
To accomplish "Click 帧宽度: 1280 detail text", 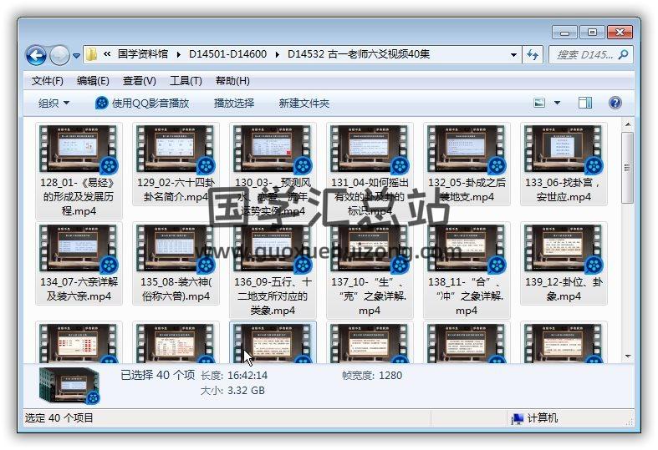I will click(x=372, y=375).
